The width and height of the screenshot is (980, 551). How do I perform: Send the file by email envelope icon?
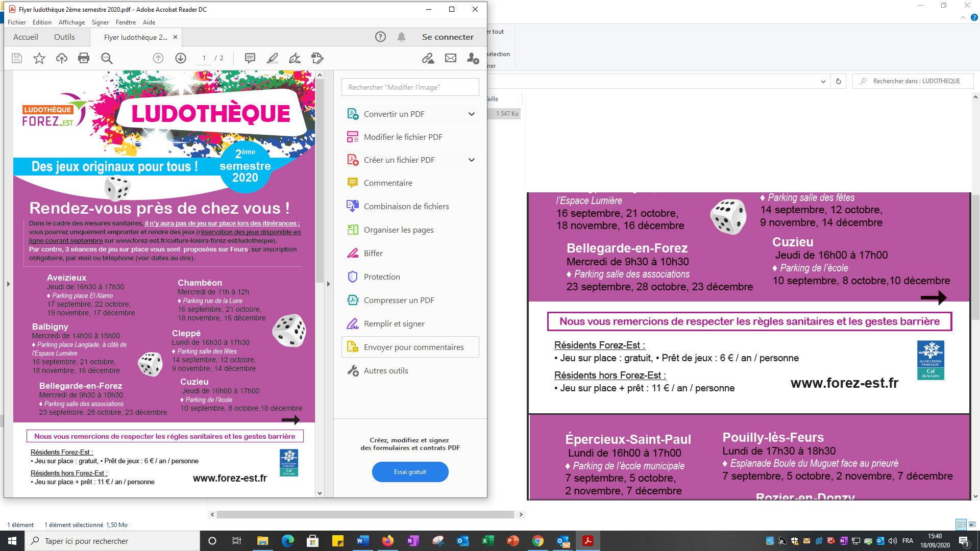451,58
